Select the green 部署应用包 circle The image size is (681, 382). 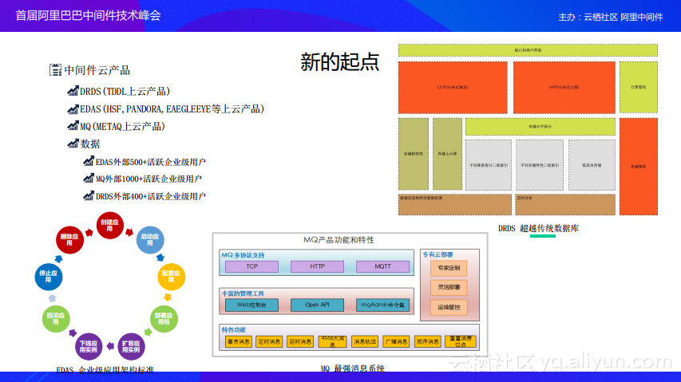164,319
